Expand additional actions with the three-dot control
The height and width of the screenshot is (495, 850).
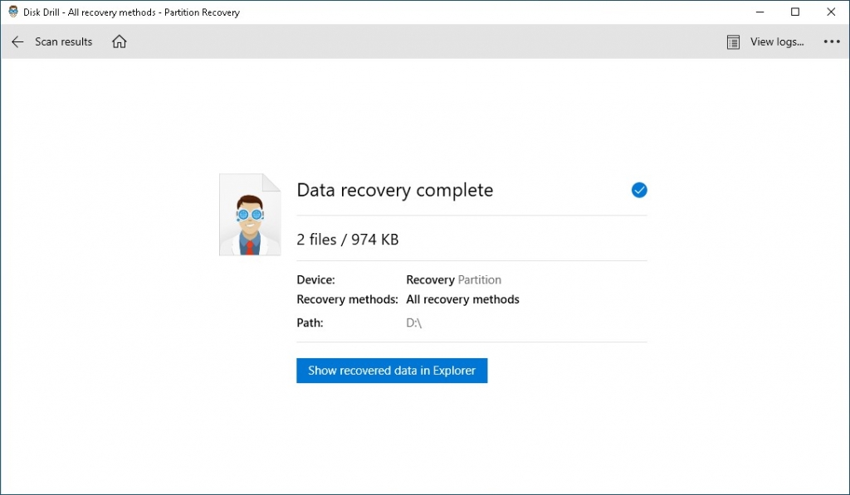pyautogui.click(x=832, y=41)
